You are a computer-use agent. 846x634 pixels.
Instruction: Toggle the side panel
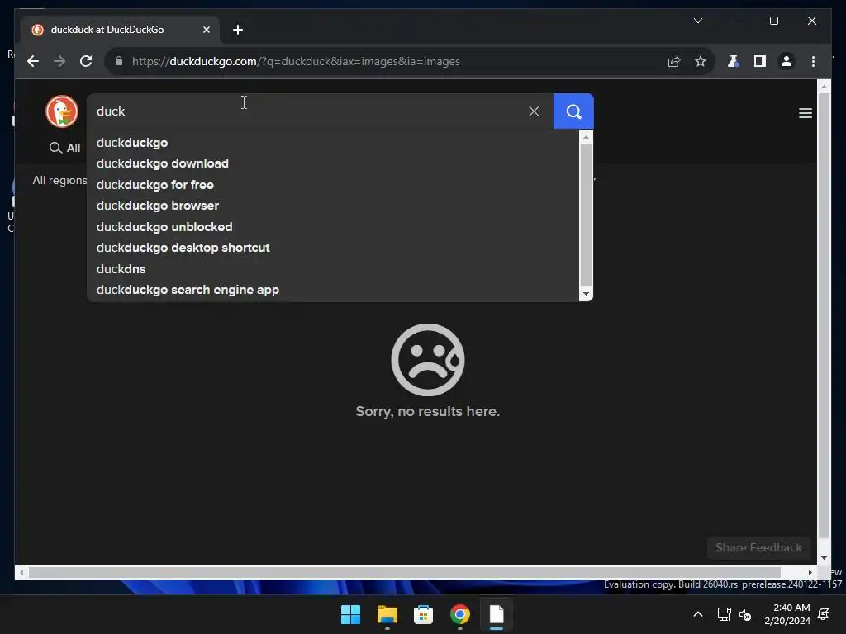(x=760, y=61)
